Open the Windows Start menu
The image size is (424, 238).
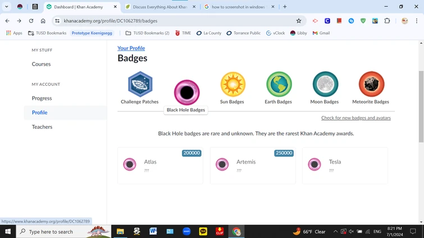[x=8, y=231]
